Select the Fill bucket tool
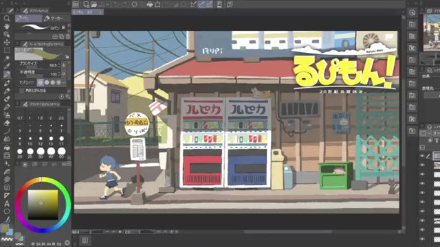The width and height of the screenshot is (440, 247). (x=7, y=148)
